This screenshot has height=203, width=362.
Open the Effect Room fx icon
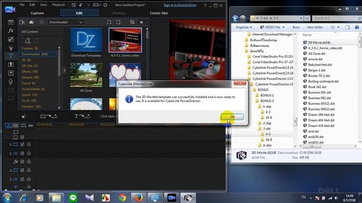(11, 30)
